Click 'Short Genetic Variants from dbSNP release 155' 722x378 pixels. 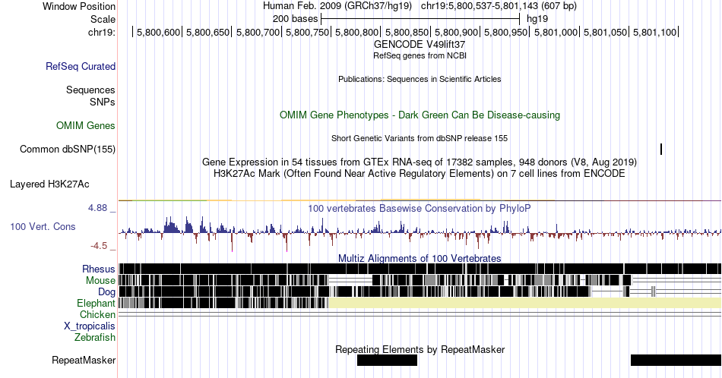[x=420, y=138]
